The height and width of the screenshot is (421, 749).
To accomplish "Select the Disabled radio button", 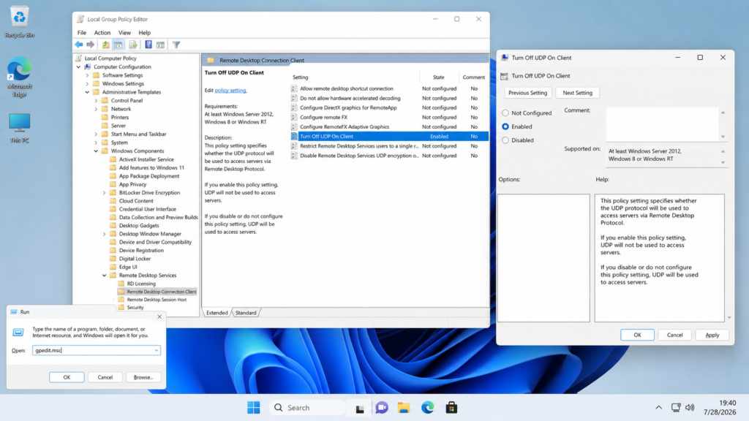I will pyautogui.click(x=505, y=140).
